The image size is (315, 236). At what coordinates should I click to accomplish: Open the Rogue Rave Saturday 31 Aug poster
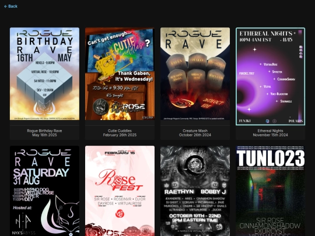coord(44,191)
